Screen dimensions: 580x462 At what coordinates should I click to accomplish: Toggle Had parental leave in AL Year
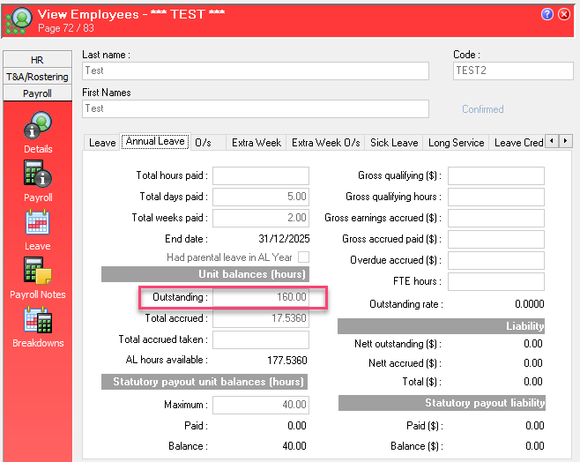point(303,257)
